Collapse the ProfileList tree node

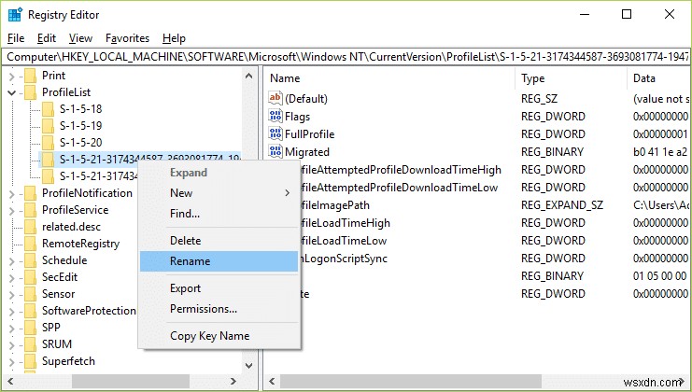pyautogui.click(x=11, y=92)
